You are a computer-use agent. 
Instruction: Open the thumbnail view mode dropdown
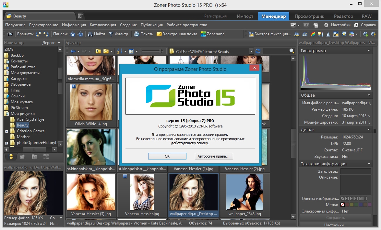[137, 51]
